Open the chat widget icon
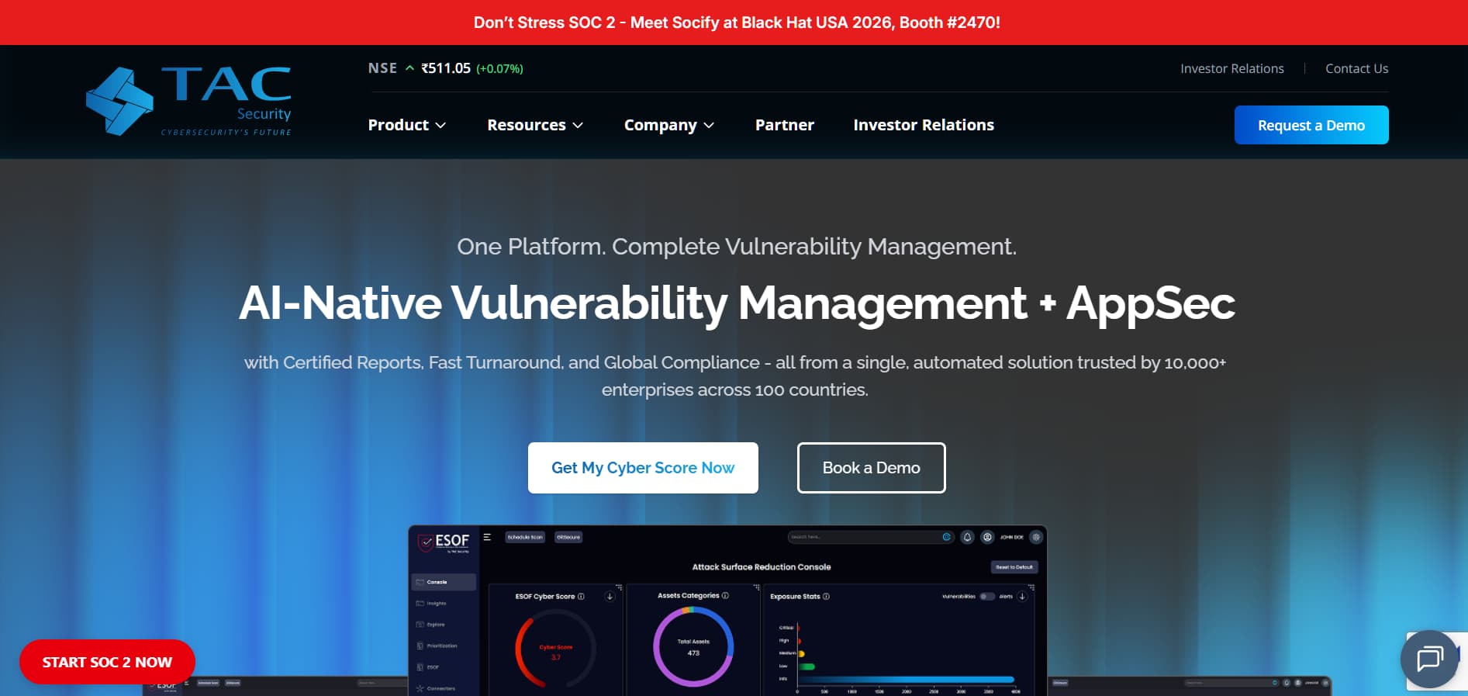The width and height of the screenshot is (1468, 696). tap(1429, 659)
